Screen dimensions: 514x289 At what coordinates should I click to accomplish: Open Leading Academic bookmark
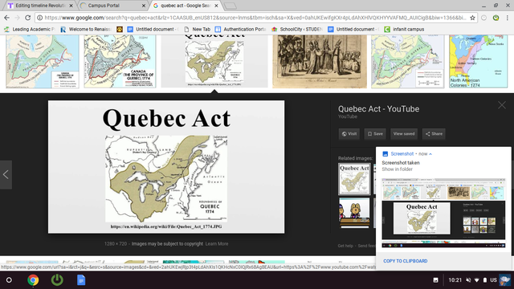coord(30,29)
